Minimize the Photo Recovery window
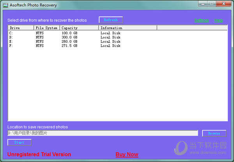Screen dimensions: 234x162 tap(203, 4)
